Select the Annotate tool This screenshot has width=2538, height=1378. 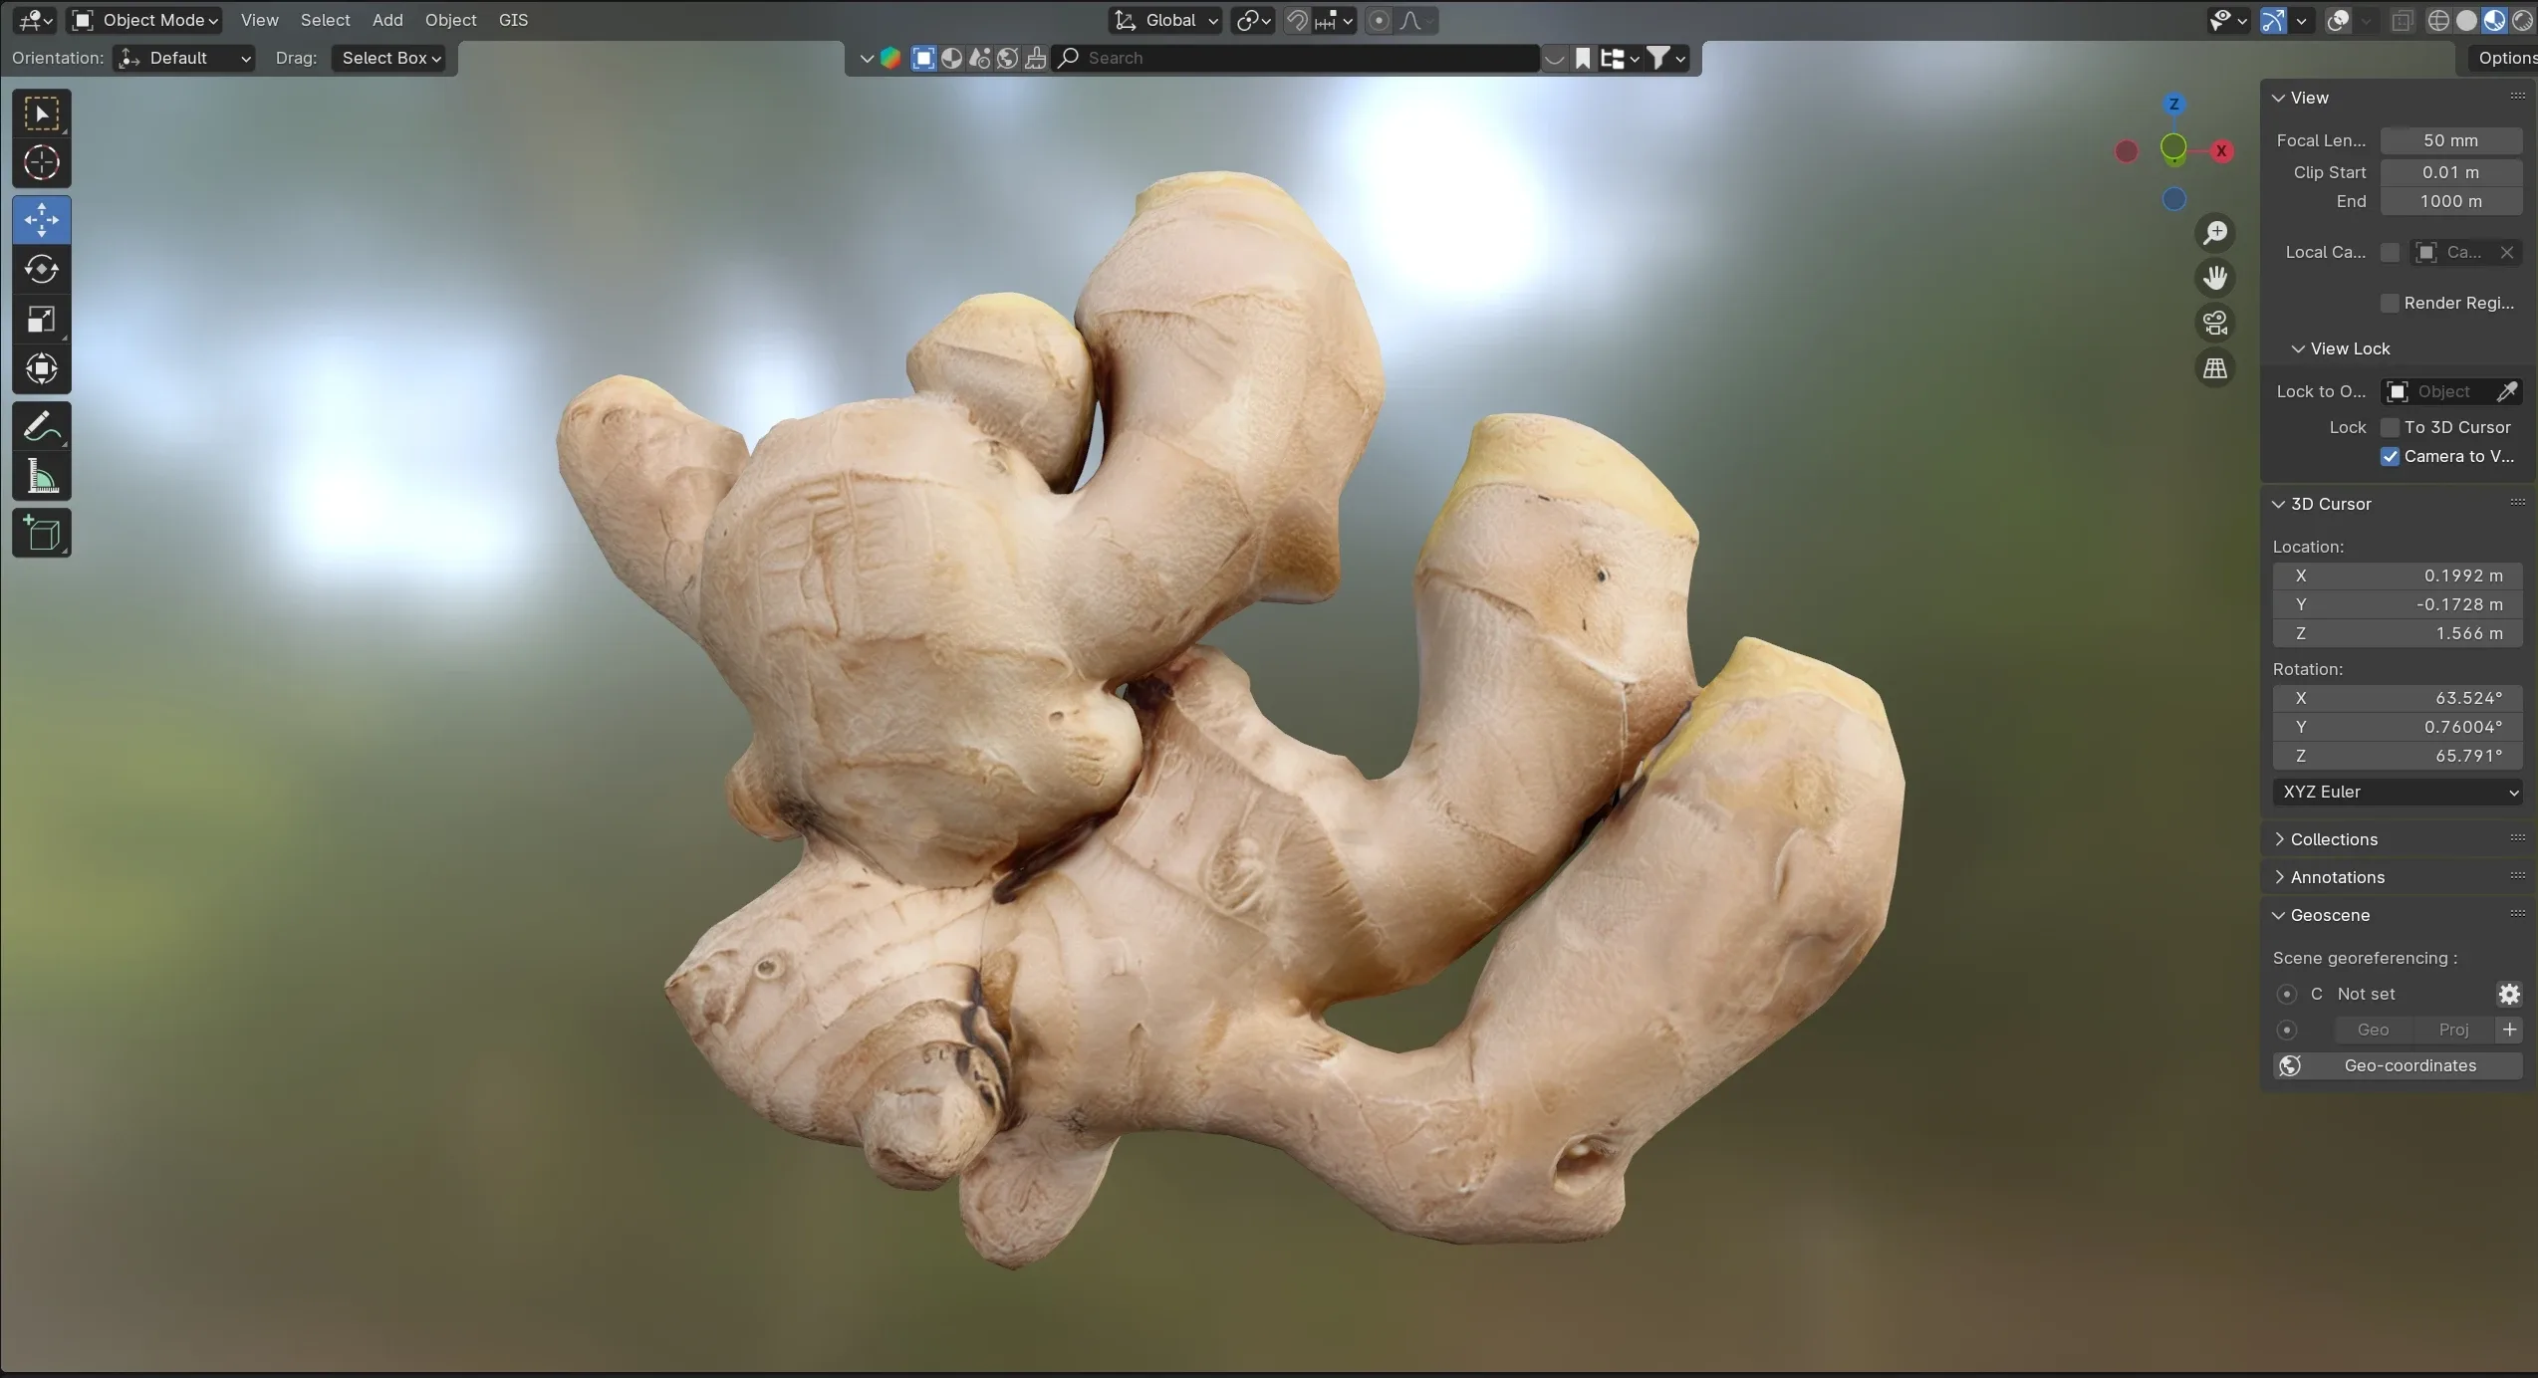41,426
